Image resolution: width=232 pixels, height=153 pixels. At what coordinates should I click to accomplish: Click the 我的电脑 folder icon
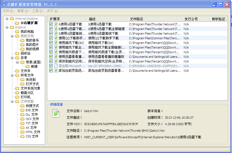coord(17,32)
